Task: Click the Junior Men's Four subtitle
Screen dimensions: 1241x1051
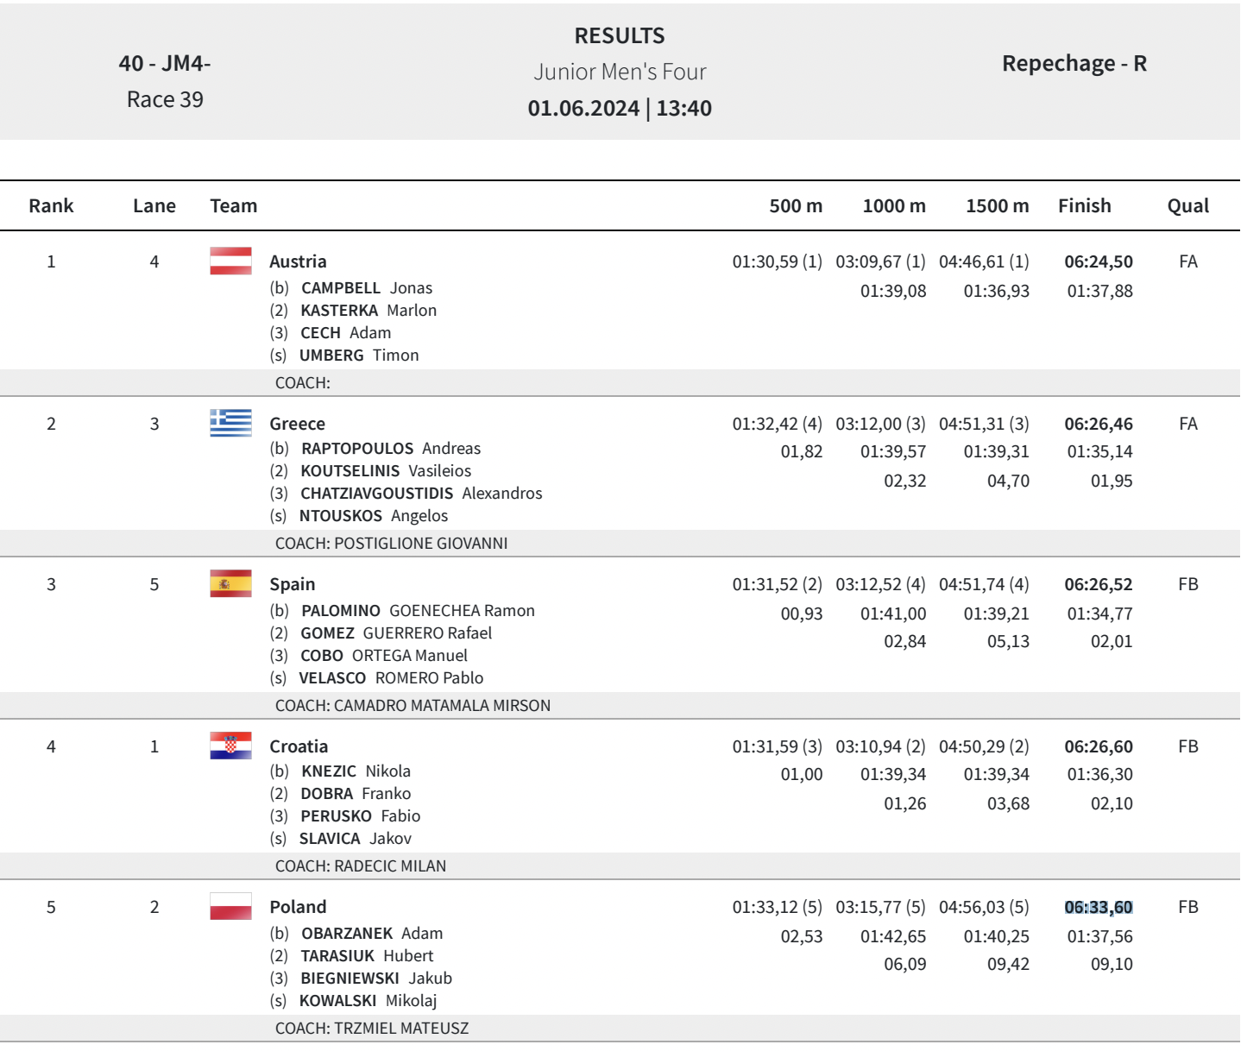Action: 620,72
